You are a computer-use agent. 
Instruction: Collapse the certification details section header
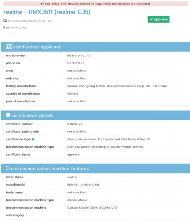click(x=95, y=115)
